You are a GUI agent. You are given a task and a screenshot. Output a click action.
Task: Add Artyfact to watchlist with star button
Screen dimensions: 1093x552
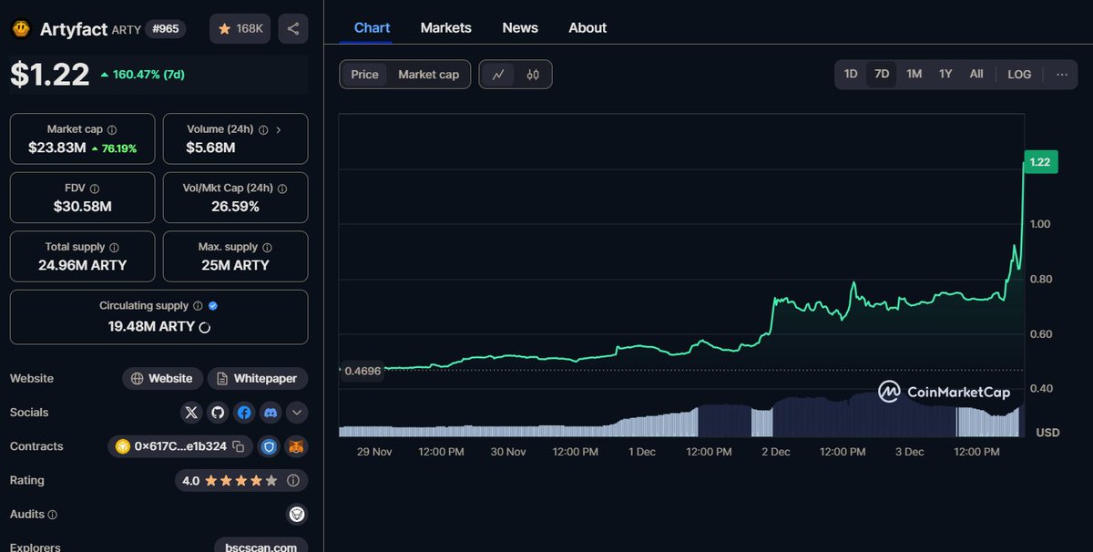click(240, 29)
